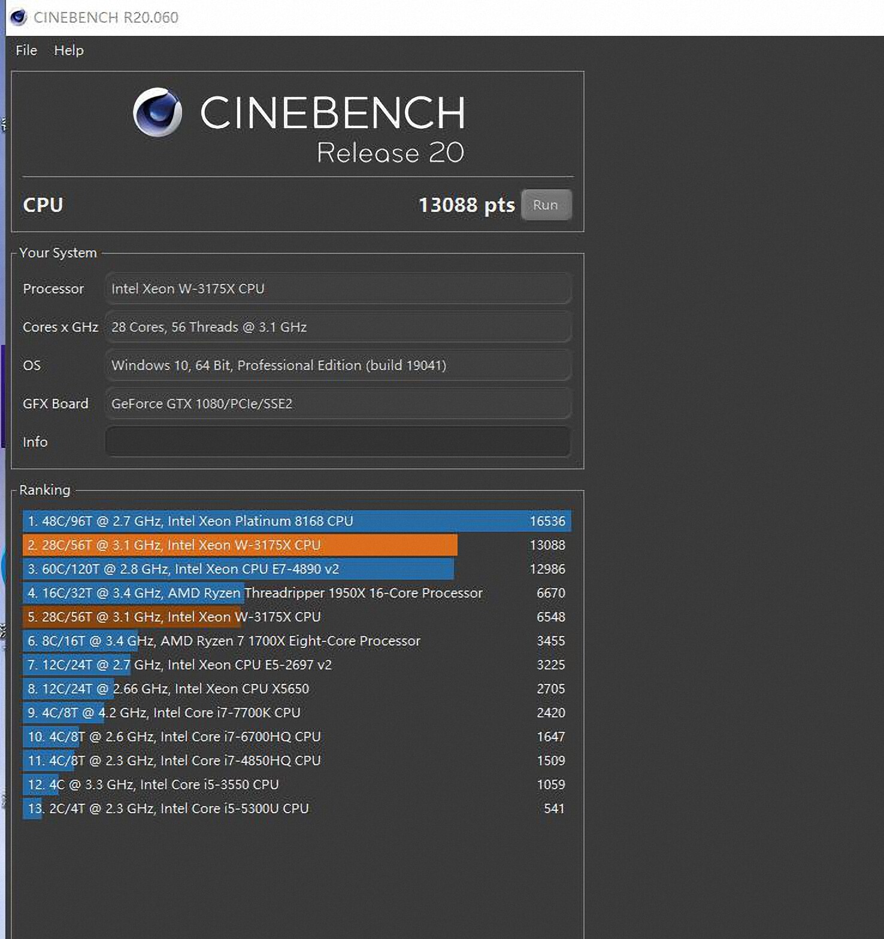Select the Xeon E5-2697 v2 ranking row

[297, 665]
